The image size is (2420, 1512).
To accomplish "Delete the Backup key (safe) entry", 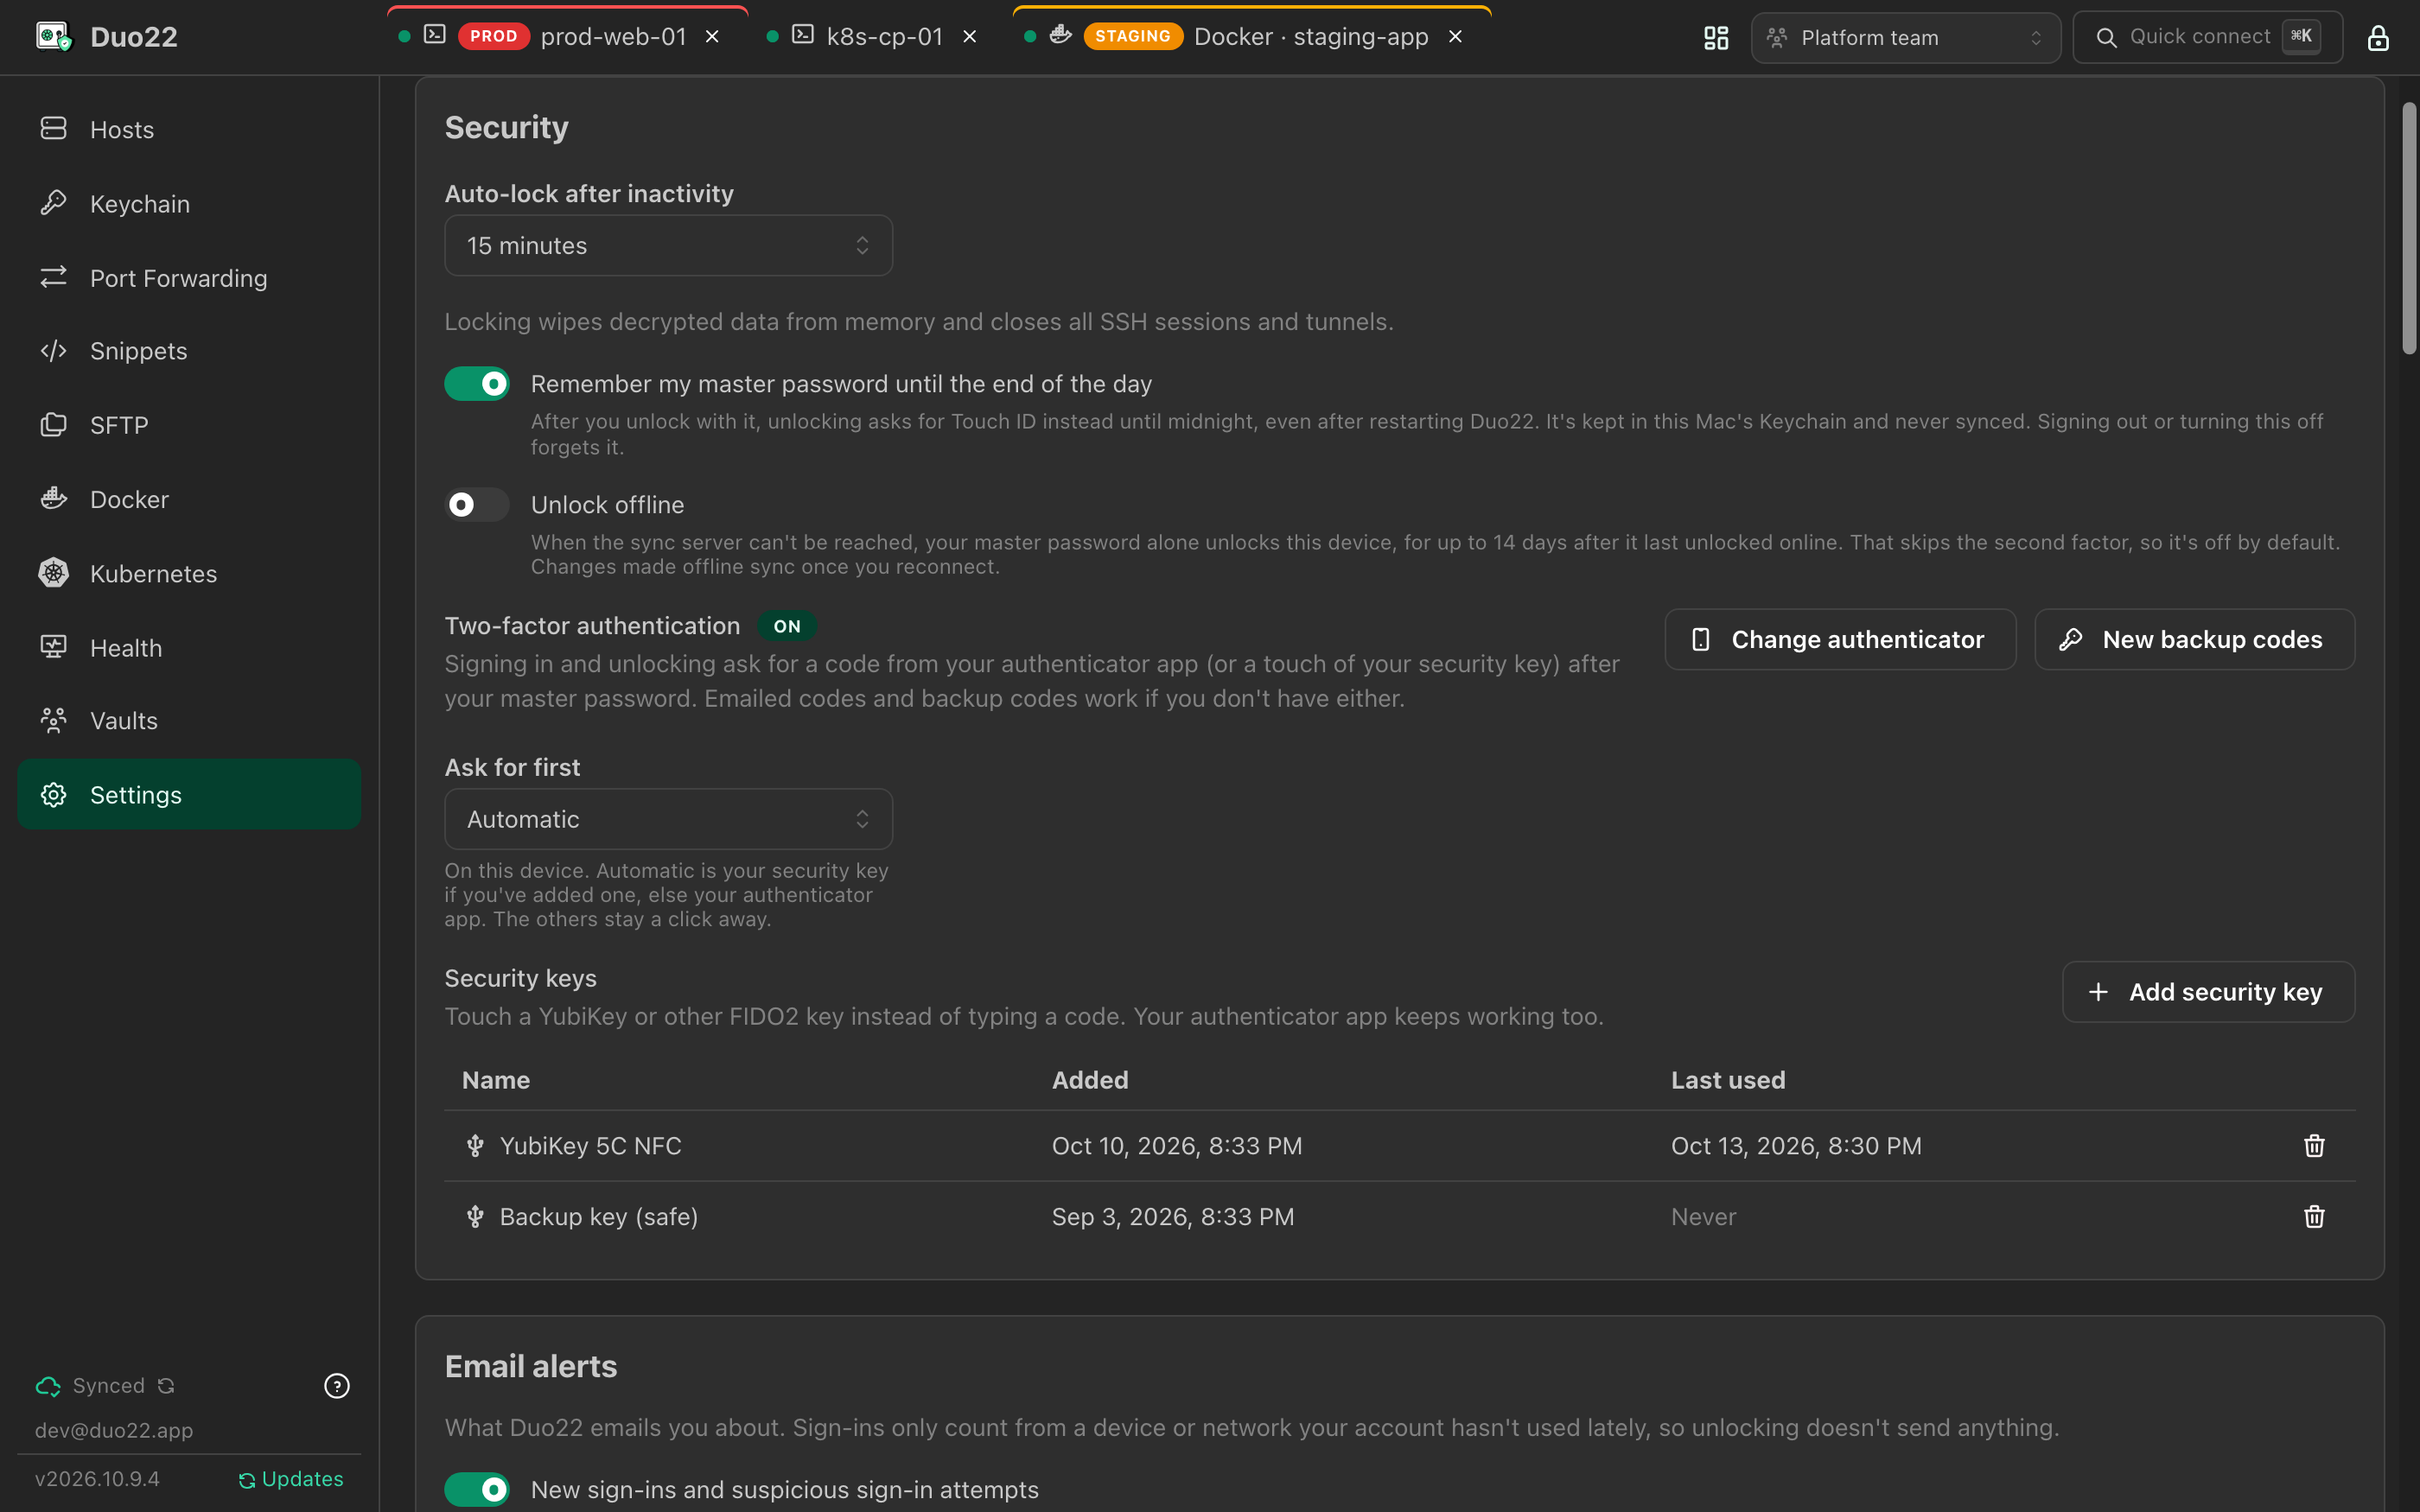I will 2314,1217.
